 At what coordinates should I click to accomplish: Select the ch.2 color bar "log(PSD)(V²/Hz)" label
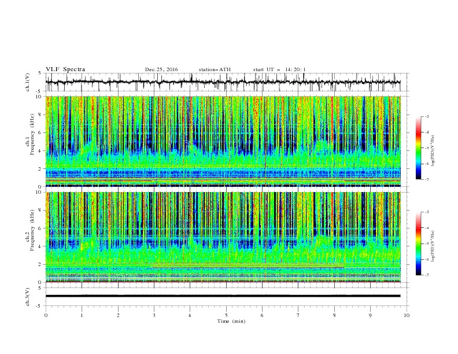tap(433, 246)
